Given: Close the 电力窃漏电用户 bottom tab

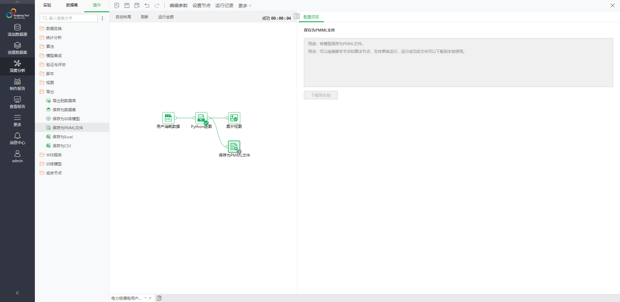Looking at the screenshot, I should click(150, 298).
